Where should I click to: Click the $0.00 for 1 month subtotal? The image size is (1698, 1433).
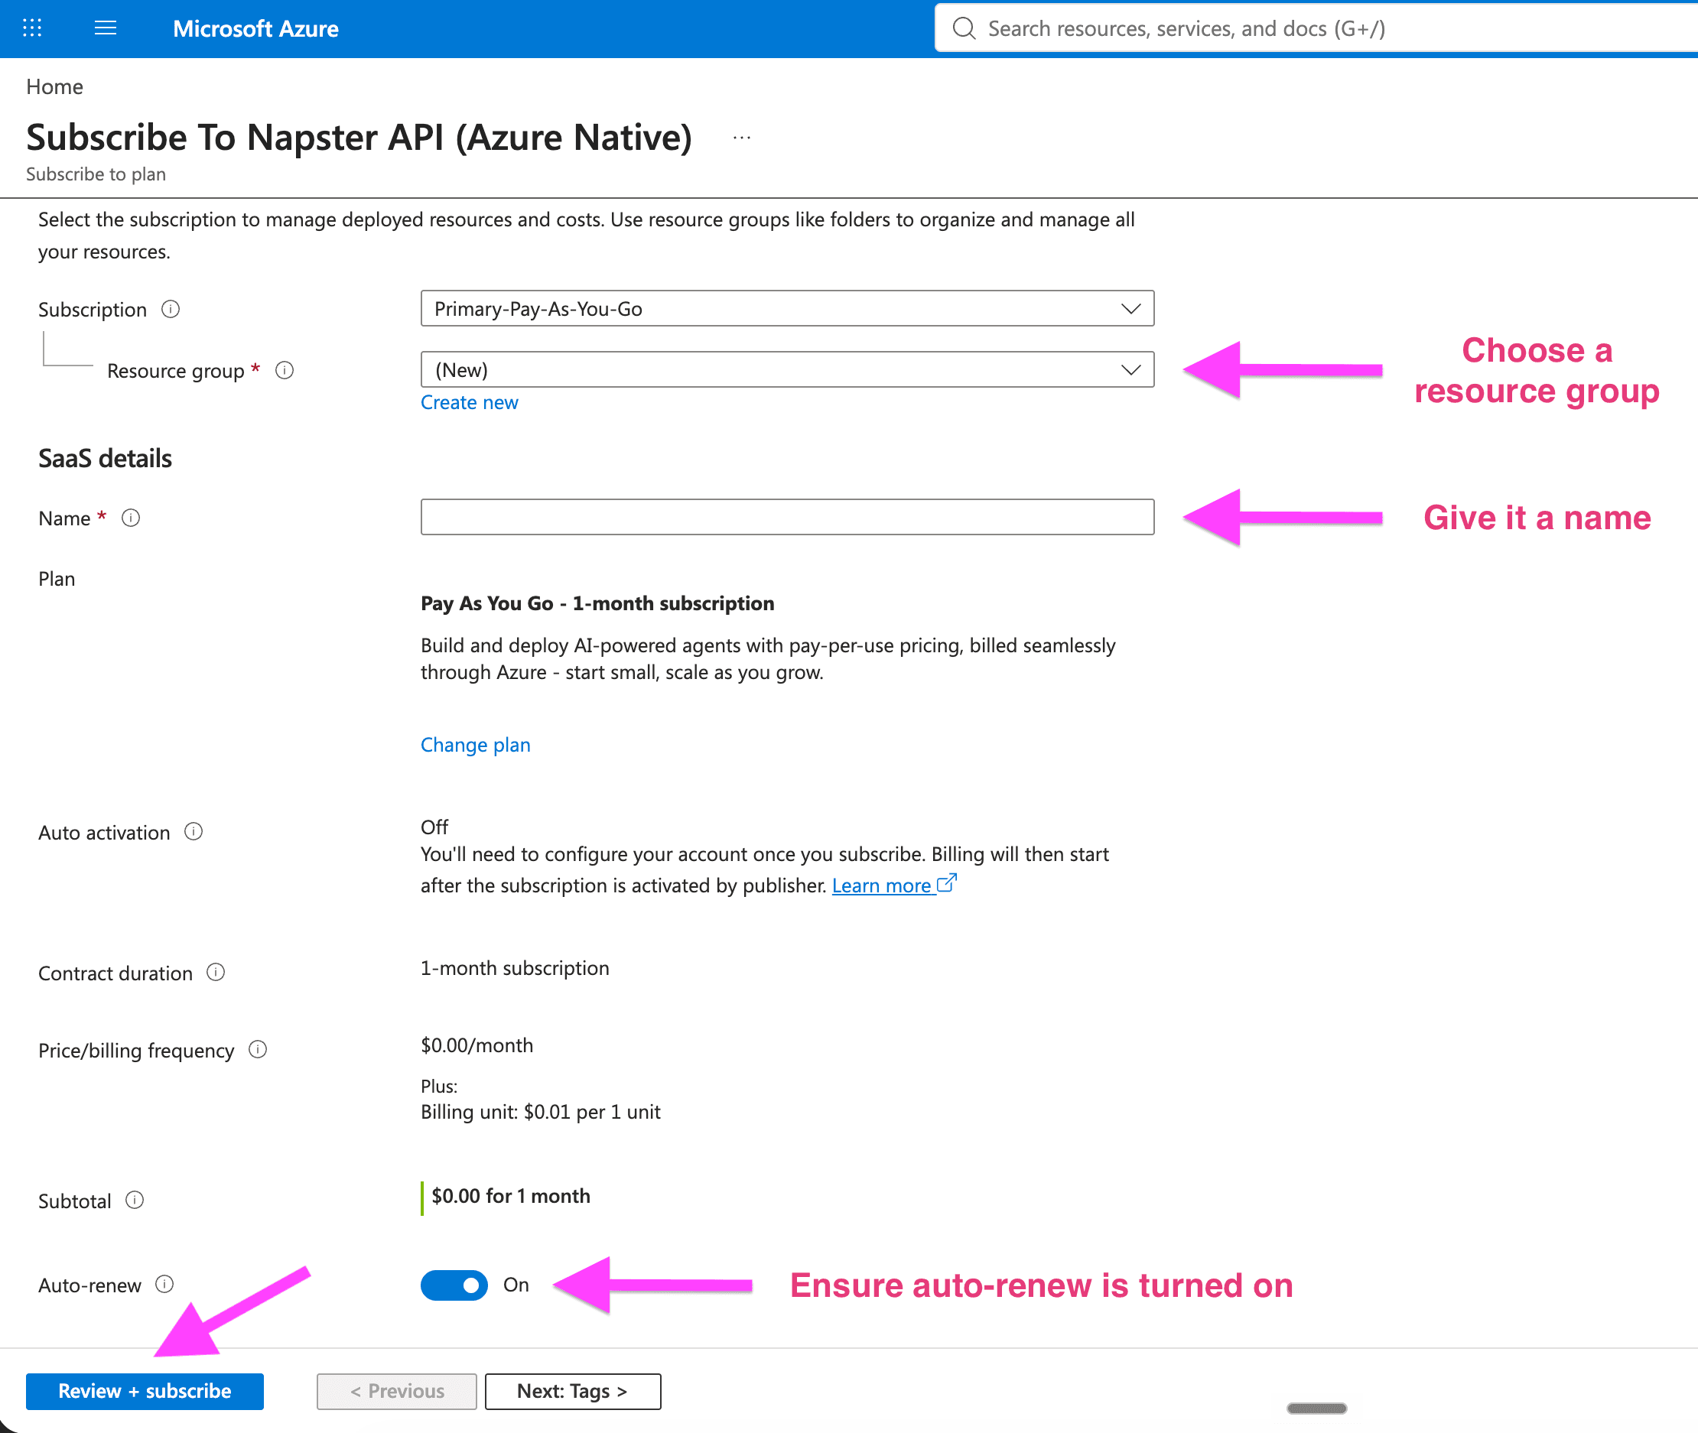pyautogui.click(x=511, y=1196)
